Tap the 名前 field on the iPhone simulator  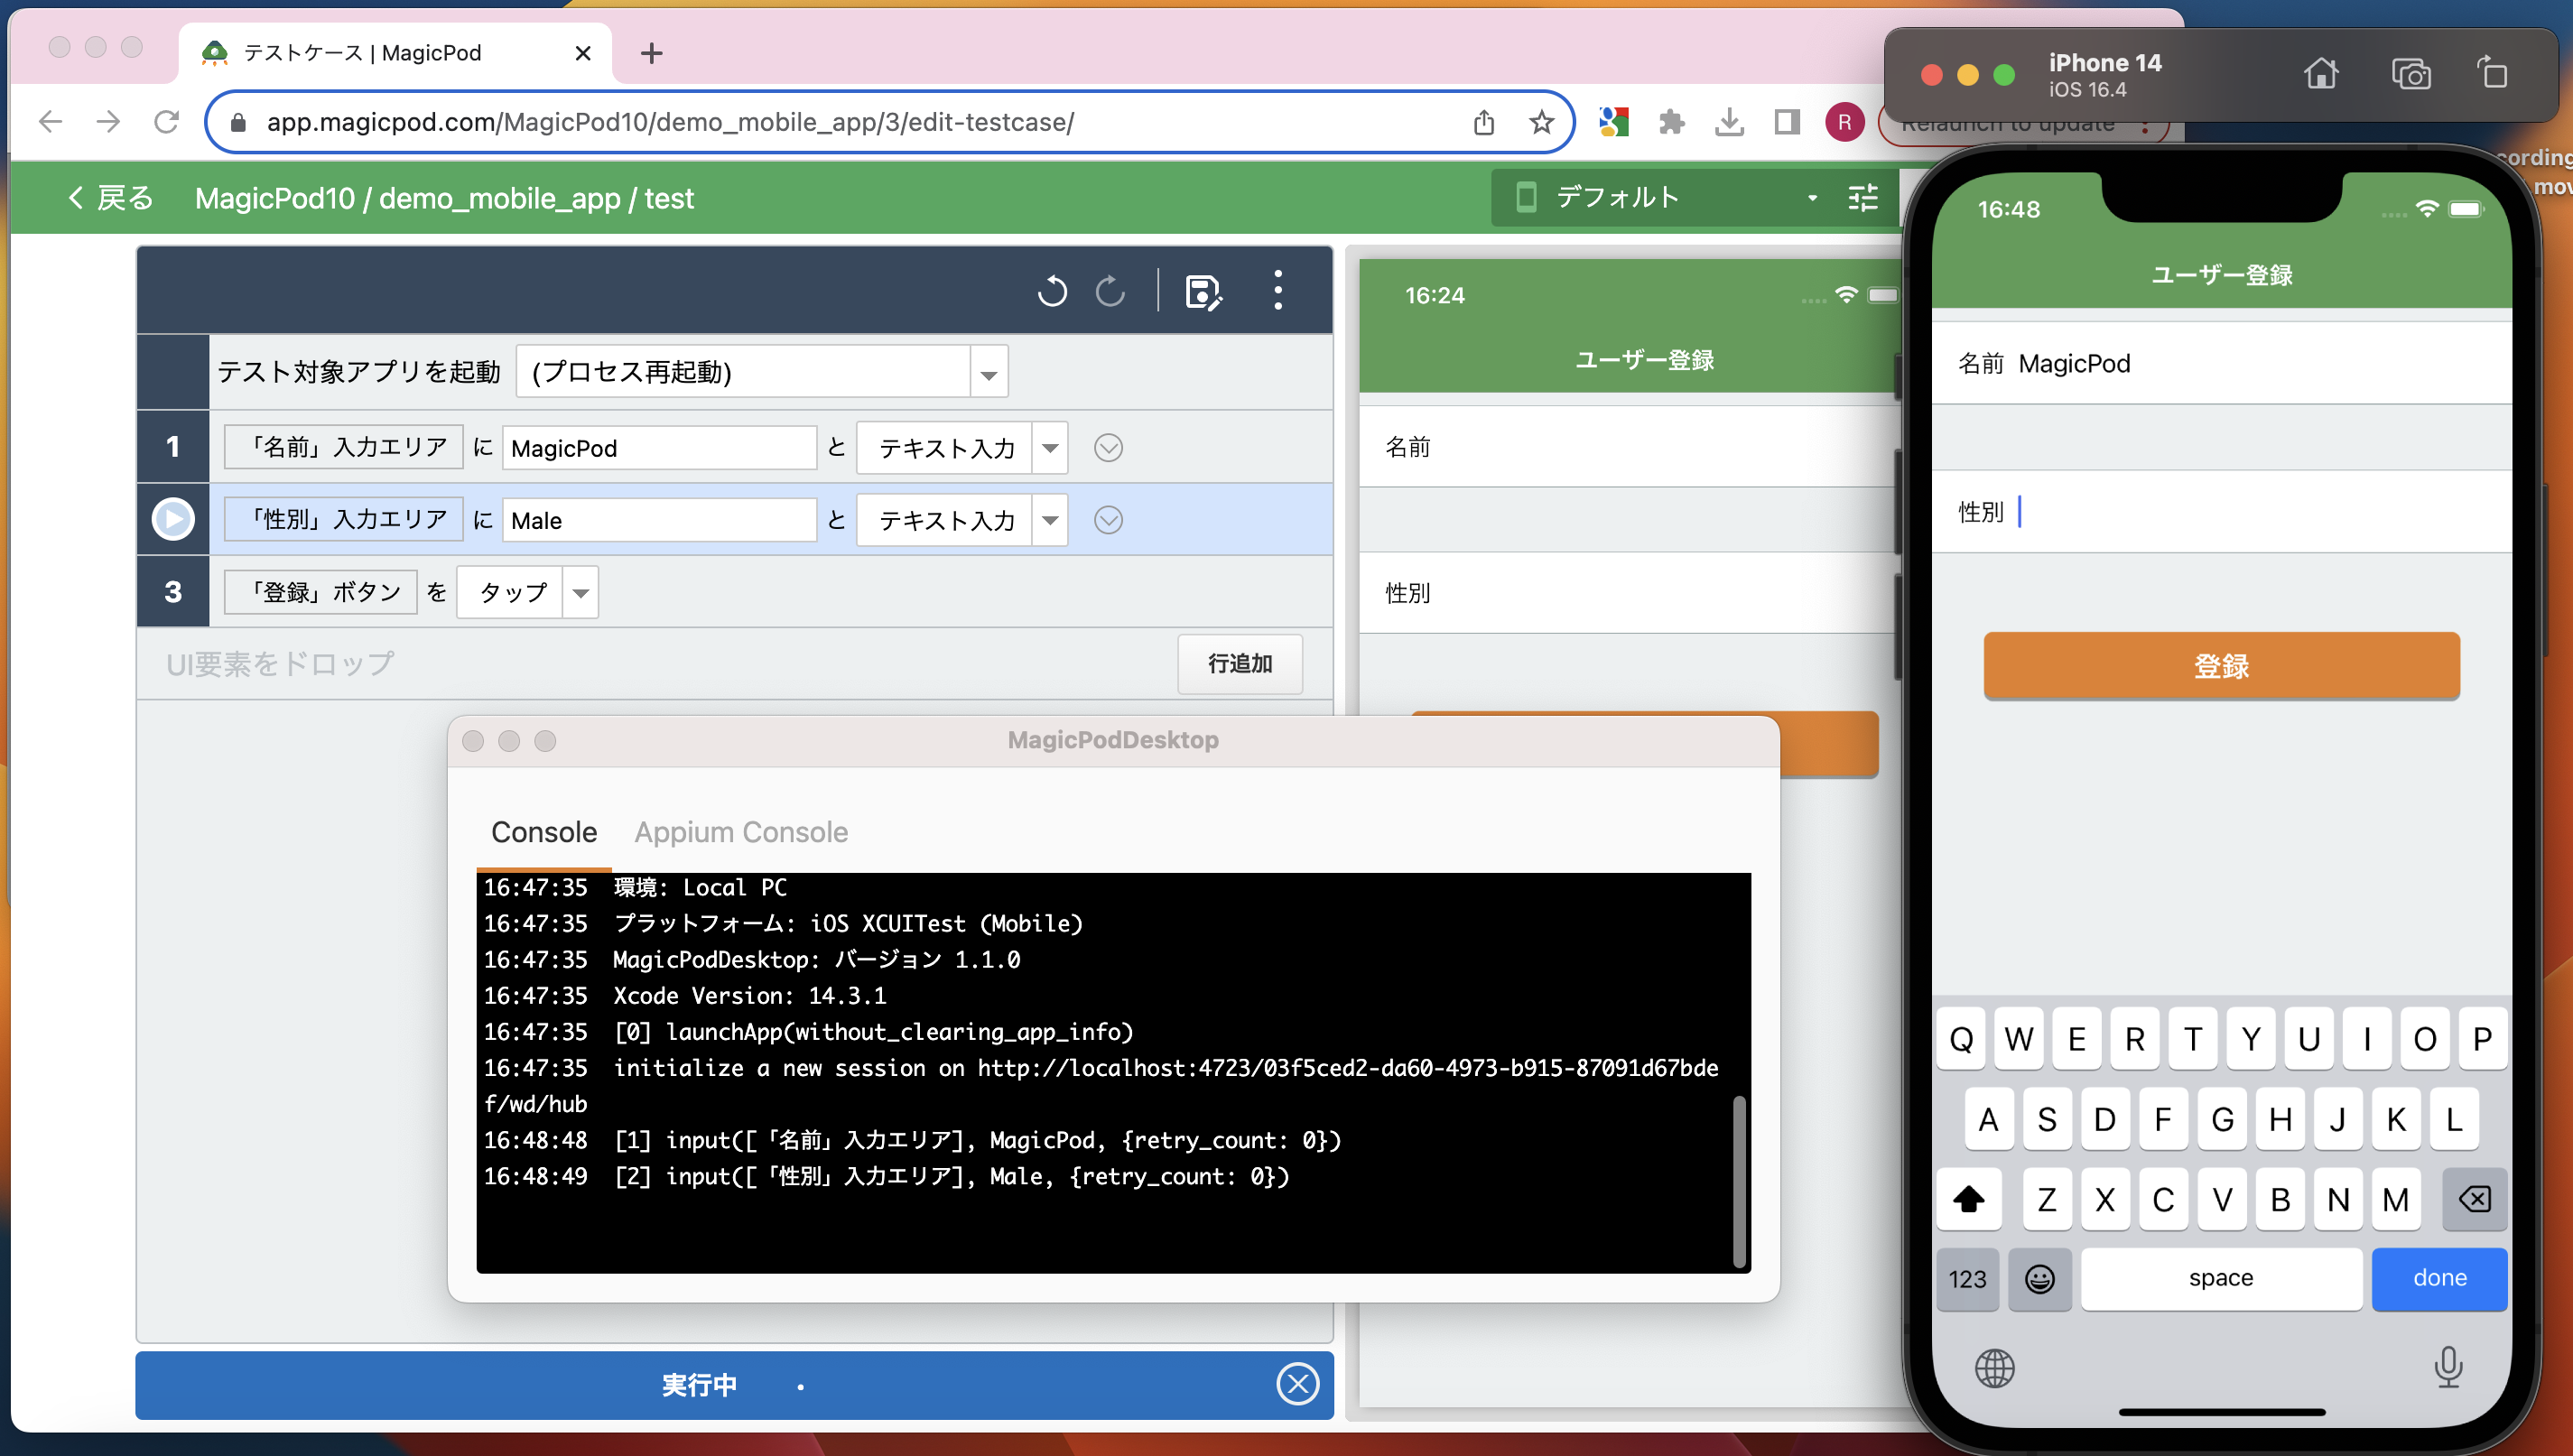coord(2221,363)
